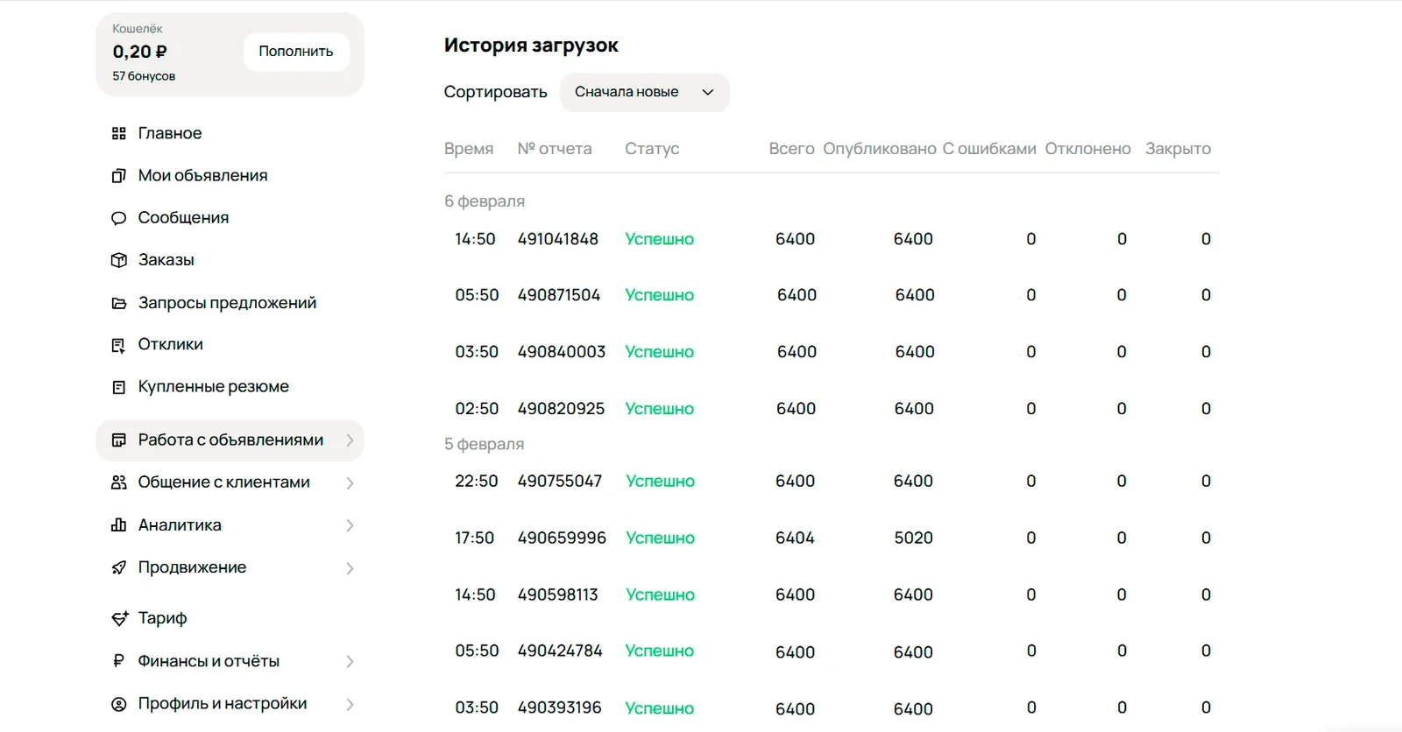This screenshot has width=1402, height=732.
Task: Click the Главное grid icon
Action: [119, 133]
